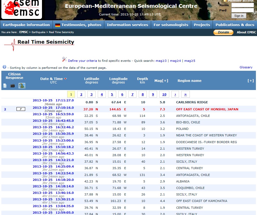This screenshot has width=257, height=215.
Task: Open the 13:30:21.0 Kamchatka event link
Action: click(x=53, y=199)
